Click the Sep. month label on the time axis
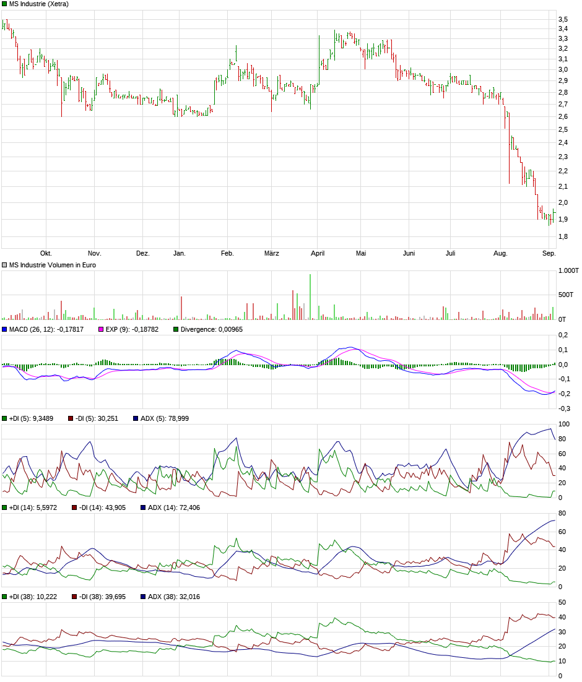Viewport: 582px width, 682px height. pos(549,253)
